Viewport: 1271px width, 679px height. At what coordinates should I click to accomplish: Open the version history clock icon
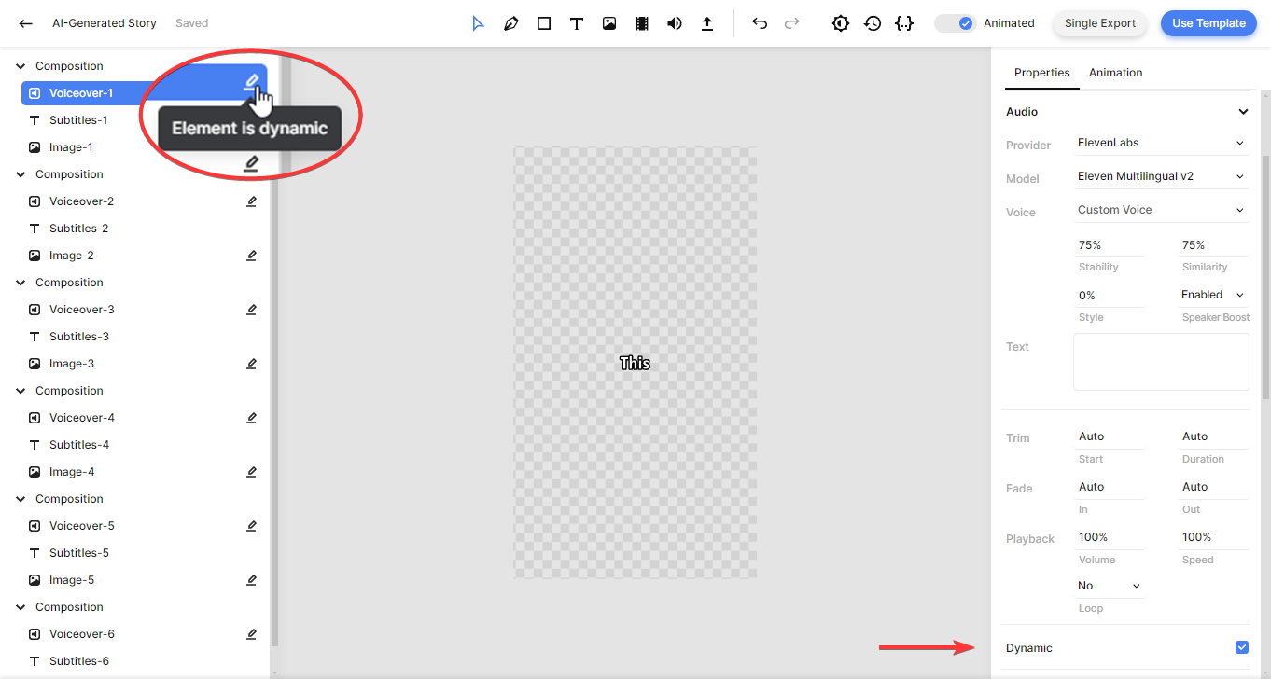[x=873, y=23]
